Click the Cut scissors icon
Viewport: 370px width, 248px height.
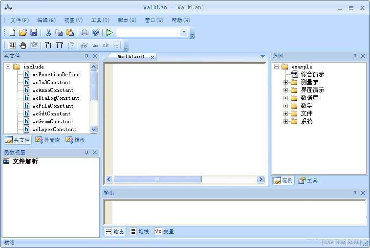[48, 32]
